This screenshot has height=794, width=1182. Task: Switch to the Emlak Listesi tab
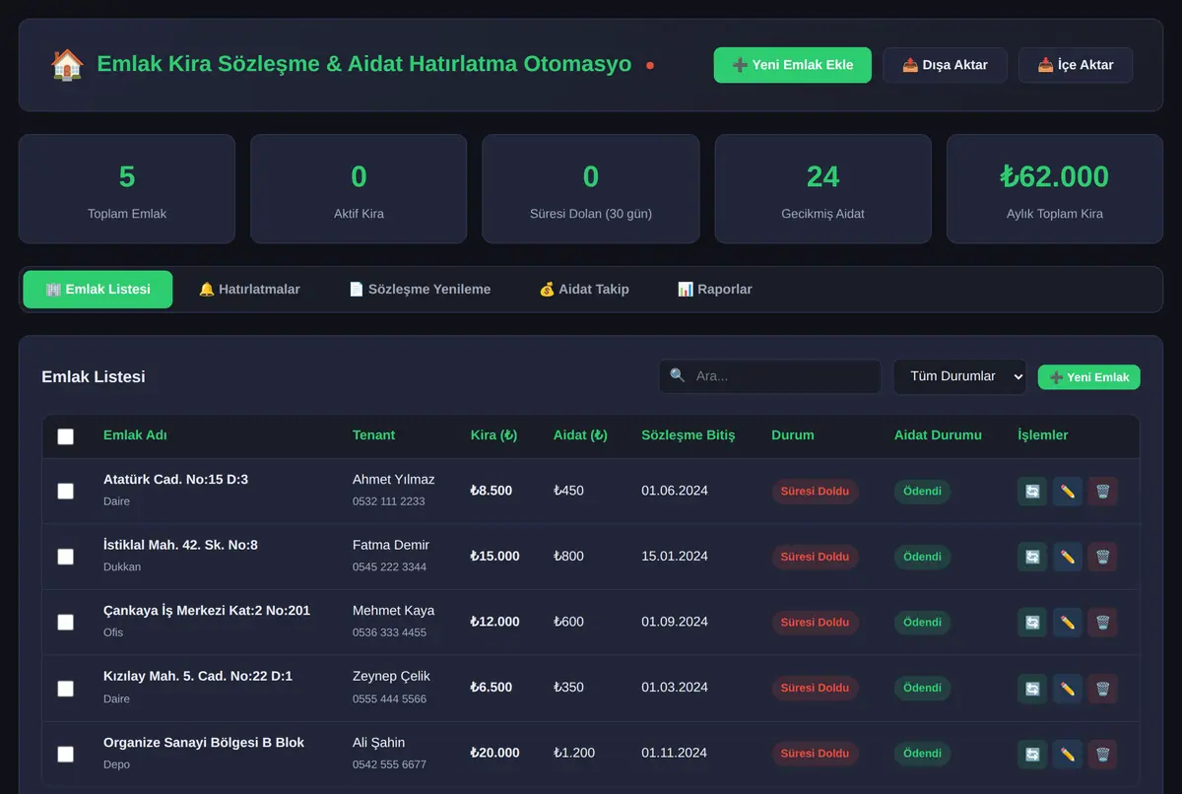[98, 290]
